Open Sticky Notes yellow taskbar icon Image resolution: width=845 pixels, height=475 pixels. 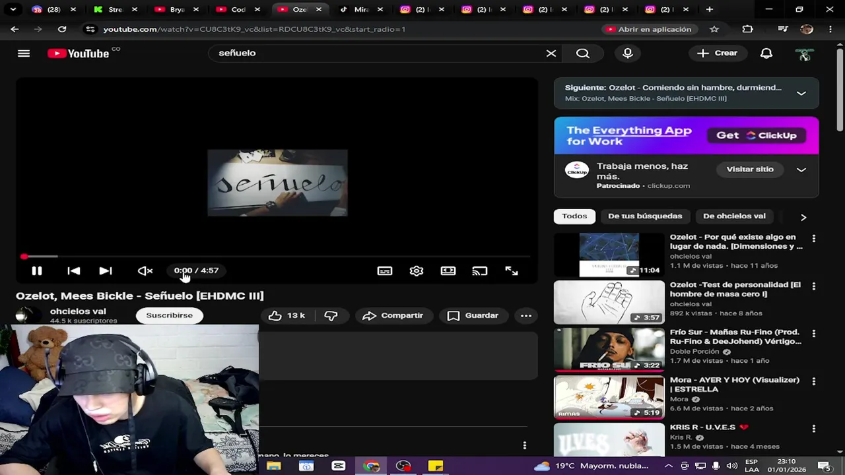[x=436, y=466]
